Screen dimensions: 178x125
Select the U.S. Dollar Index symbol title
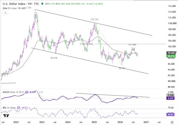pyautogui.click(x=14, y=4)
